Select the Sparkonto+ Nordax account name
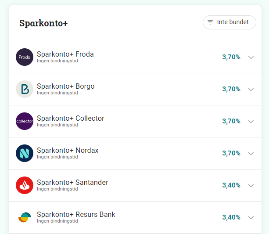The width and height of the screenshot is (269, 234). coord(68,151)
